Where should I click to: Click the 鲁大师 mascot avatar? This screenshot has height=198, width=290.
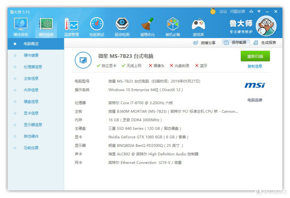(x=266, y=26)
